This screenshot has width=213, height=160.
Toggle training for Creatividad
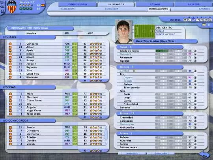(x=195, y=118)
